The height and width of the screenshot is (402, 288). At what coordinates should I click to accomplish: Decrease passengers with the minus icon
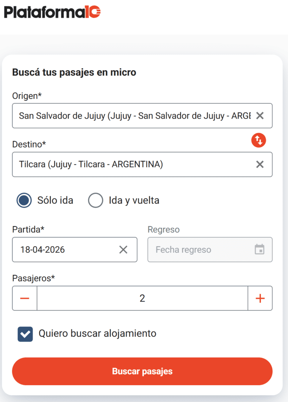coord(25,298)
